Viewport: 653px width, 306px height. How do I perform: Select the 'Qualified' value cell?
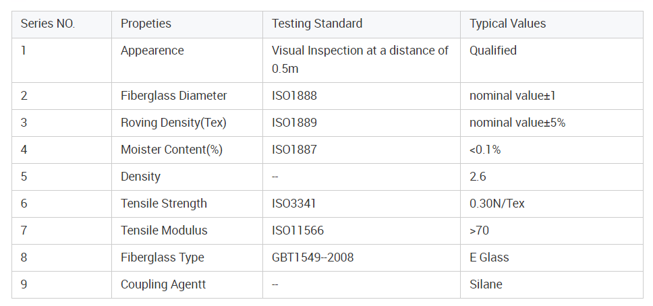[x=493, y=51]
